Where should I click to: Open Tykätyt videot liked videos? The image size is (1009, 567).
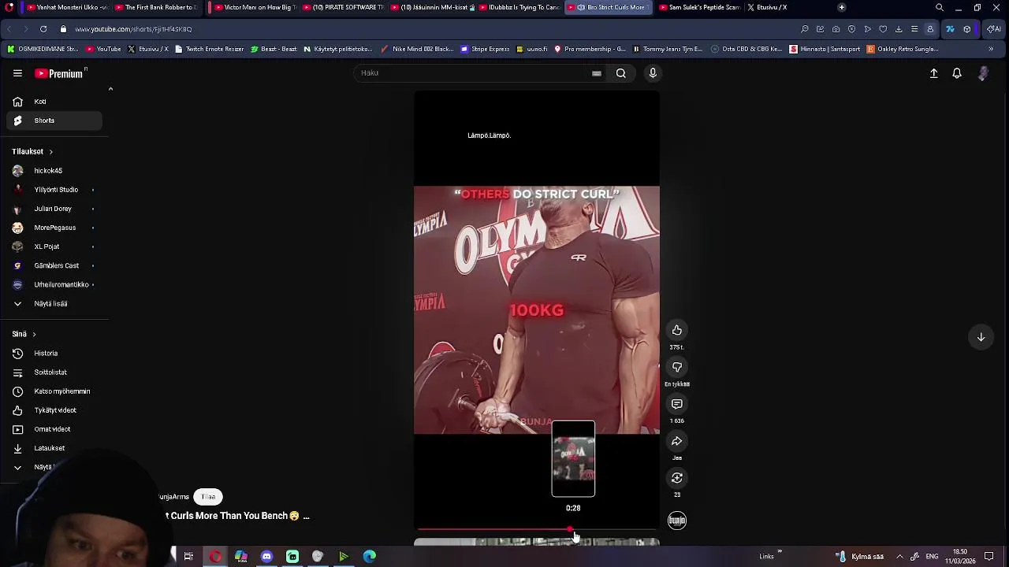54,410
